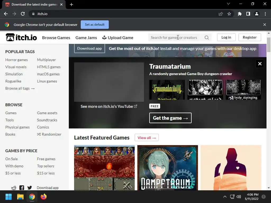Open Game assets category
The image size is (271, 203).
[x=47, y=113]
